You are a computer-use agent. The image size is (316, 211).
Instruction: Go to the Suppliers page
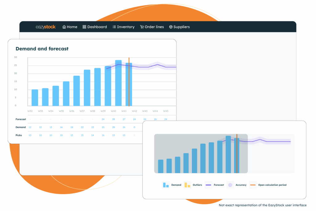coord(181,27)
